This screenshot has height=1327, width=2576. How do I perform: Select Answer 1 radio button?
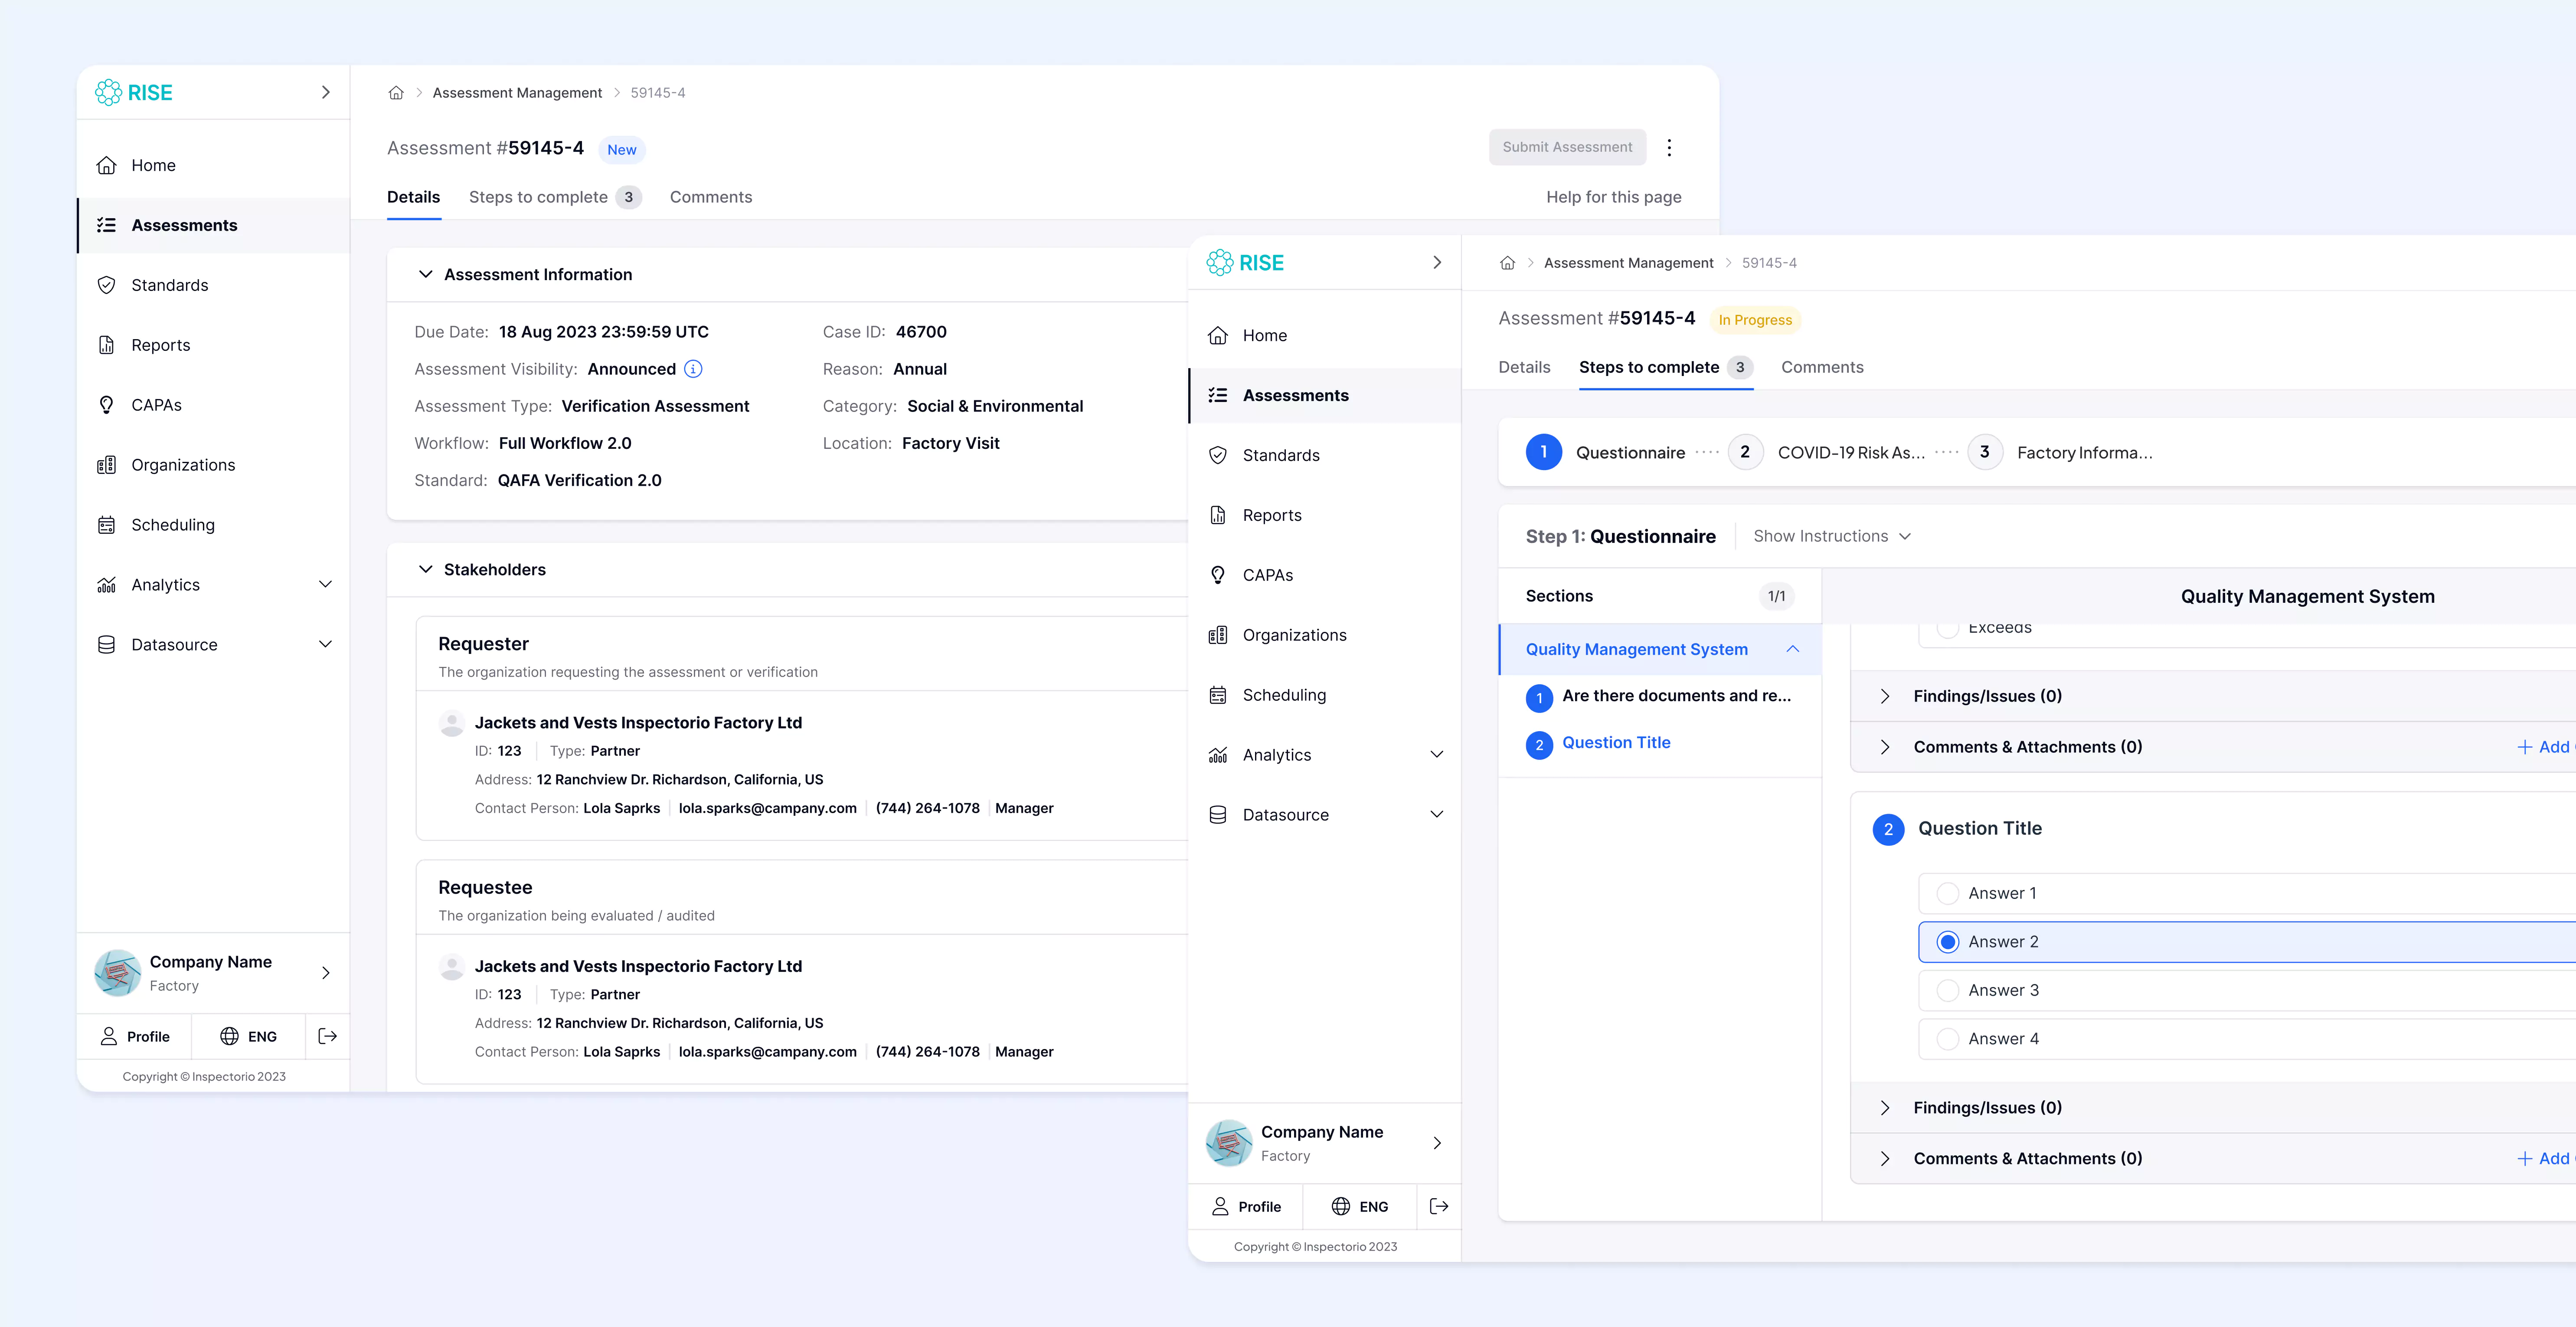[x=1947, y=893]
